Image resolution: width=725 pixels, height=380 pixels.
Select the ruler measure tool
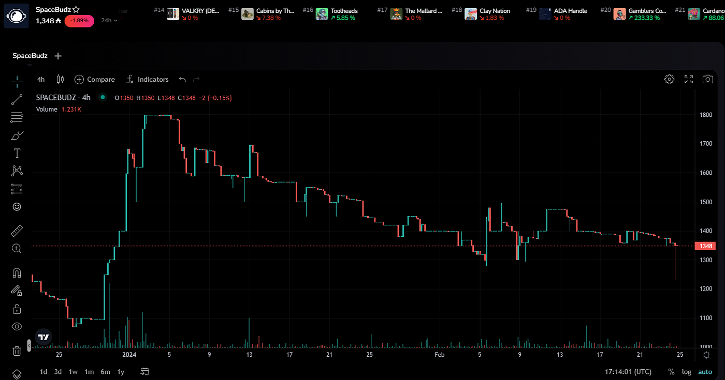17,231
